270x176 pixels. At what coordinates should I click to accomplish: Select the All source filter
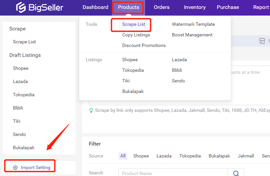[x=123, y=156]
